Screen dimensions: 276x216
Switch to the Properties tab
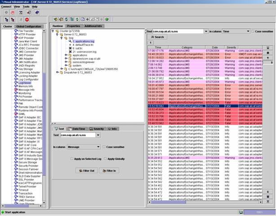pyautogui.click(x=73, y=26)
